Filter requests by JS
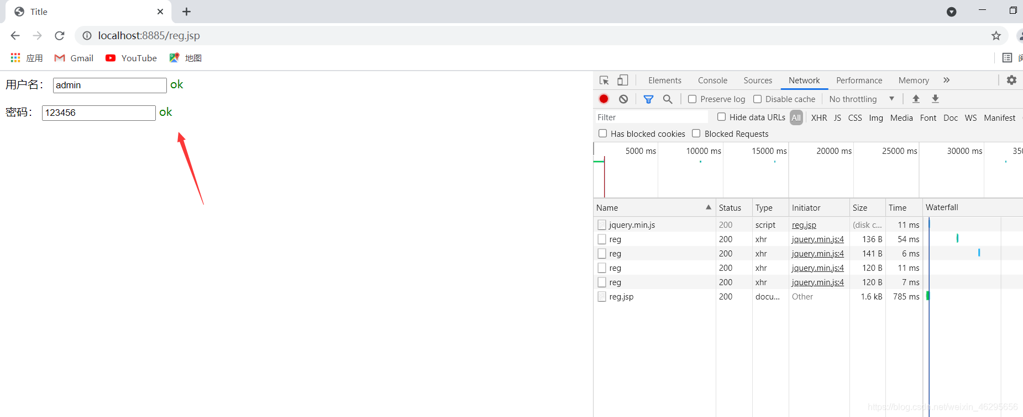 point(837,117)
